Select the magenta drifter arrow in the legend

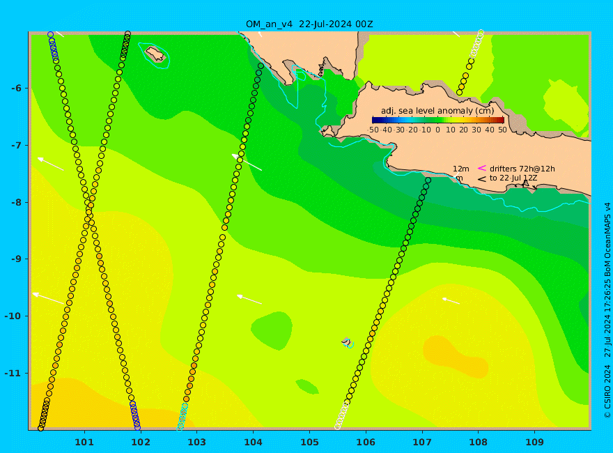click(x=482, y=168)
